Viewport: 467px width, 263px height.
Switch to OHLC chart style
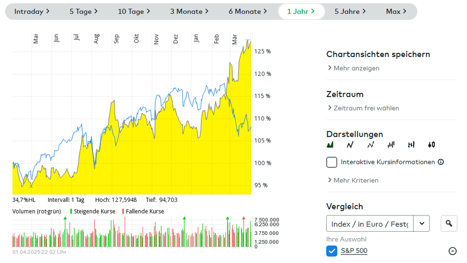411,145
